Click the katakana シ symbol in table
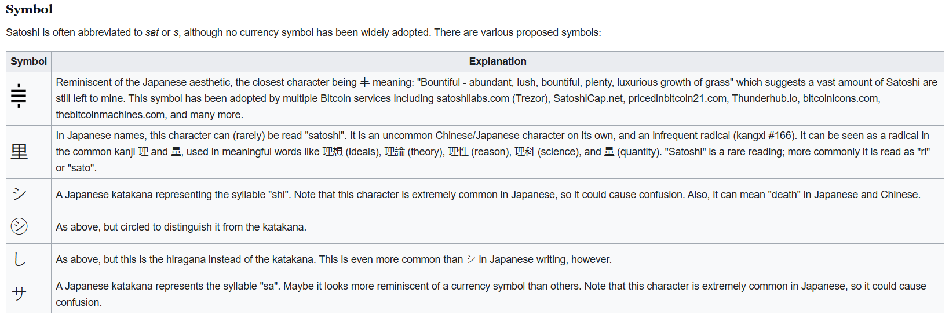This screenshot has width=949, height=318. point(19,194)
